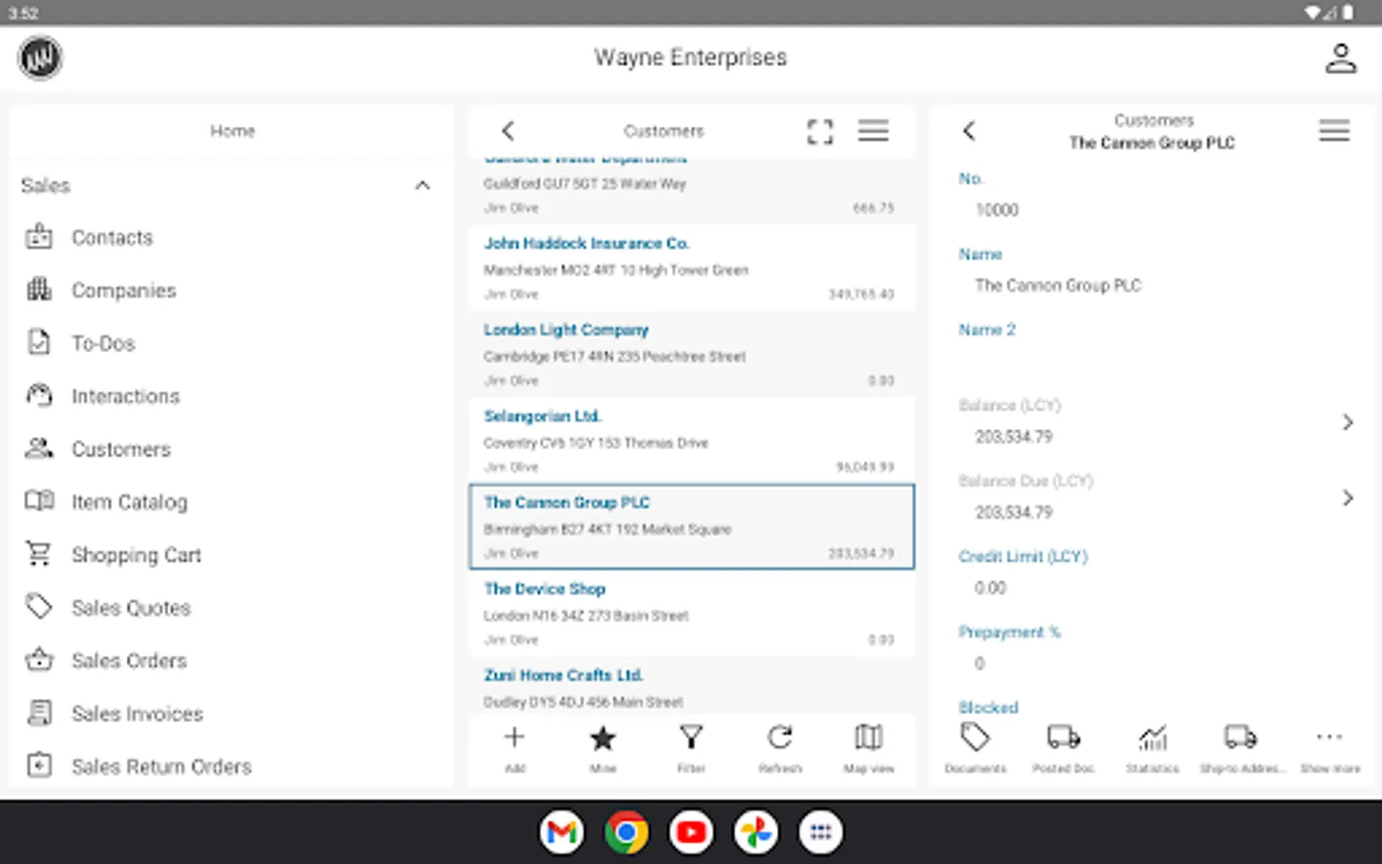Show Mine starred customers

pos(603,748)
